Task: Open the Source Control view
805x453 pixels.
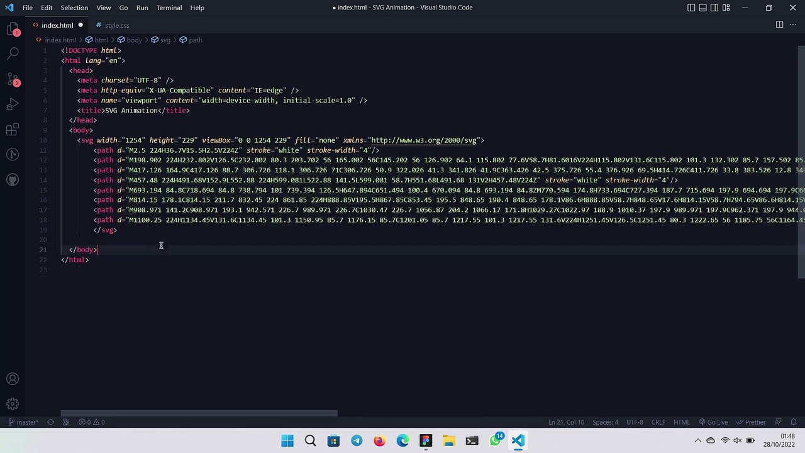Action: tap(13, 79)
